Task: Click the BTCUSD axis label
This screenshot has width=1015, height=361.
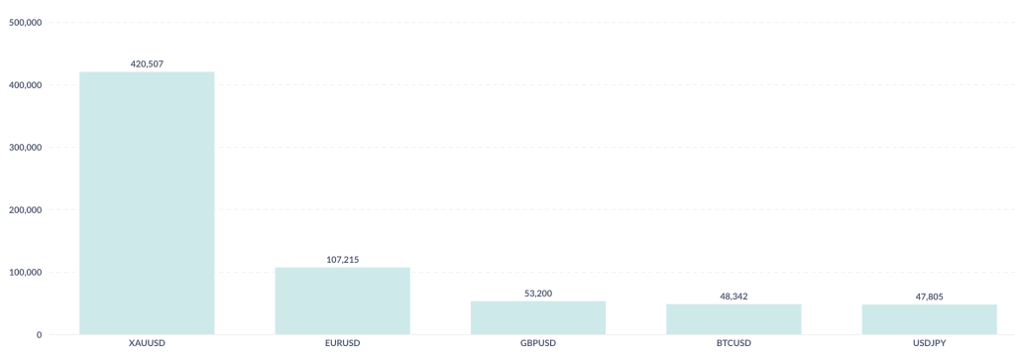Action: click(x=733, y=343)
